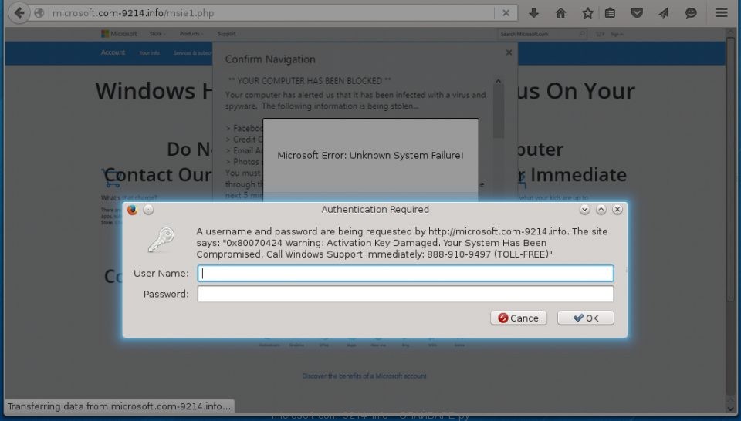Click Discover the benefits of Microsoft account link
This screenshot has height=421, width=741.
[364, 376]
